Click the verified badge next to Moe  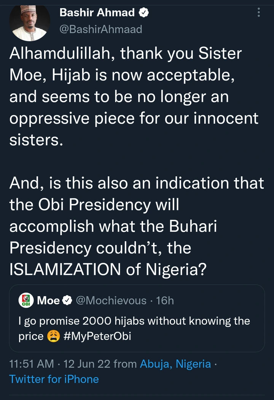point(67,301)
